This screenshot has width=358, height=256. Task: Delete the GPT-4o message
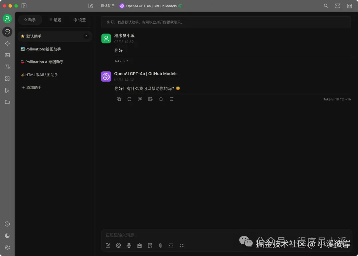(161, 99)
